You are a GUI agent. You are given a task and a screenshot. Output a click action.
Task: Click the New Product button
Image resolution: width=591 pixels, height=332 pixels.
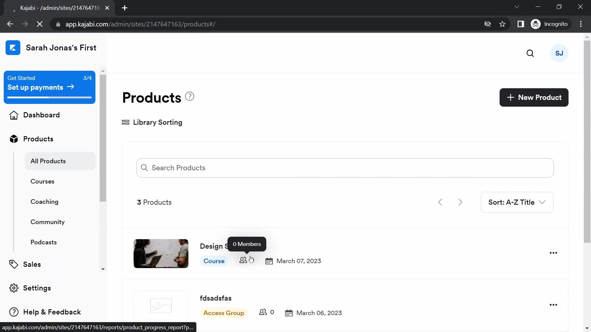(534, 97)
